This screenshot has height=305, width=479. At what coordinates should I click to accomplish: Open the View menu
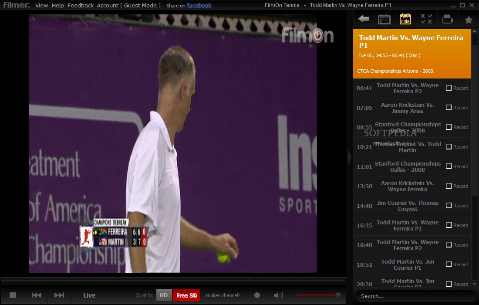41,5
